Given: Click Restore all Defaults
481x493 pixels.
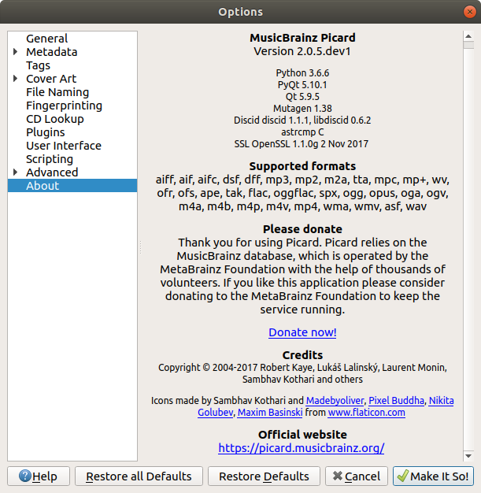Looking at the screenshot, I should click(x=139, y=476).
